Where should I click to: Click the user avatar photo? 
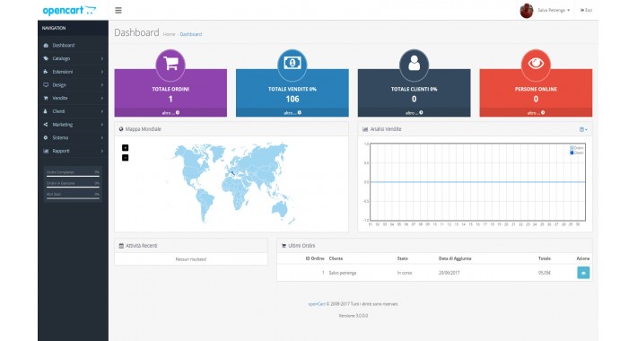527,11
